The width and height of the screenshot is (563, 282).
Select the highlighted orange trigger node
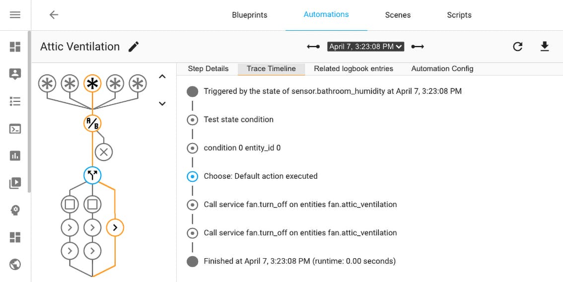92,84
